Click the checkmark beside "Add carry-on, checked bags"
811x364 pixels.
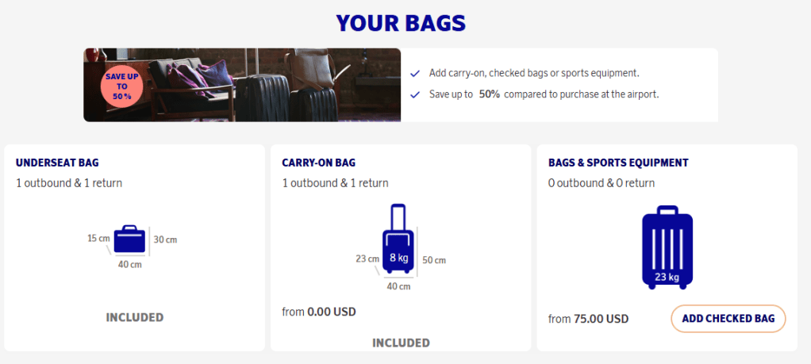click(415, 74)
